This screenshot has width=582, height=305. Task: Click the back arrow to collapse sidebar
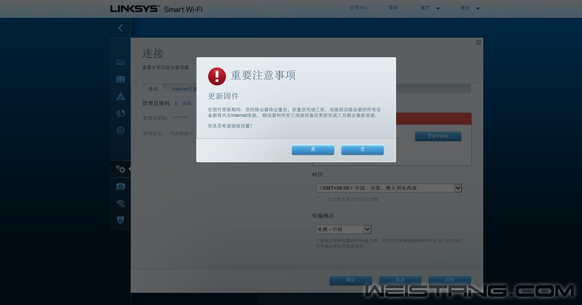tap(120, 28)
